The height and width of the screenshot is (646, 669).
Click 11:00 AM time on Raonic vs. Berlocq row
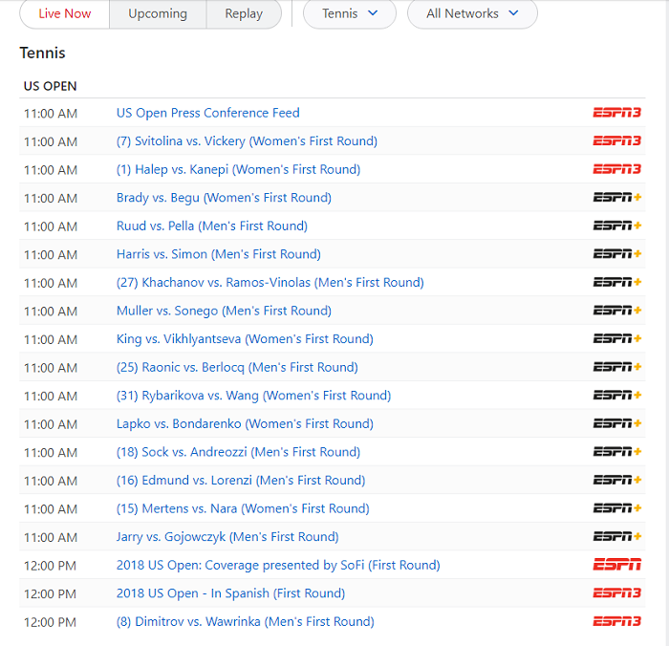click(x=51, y=368)
